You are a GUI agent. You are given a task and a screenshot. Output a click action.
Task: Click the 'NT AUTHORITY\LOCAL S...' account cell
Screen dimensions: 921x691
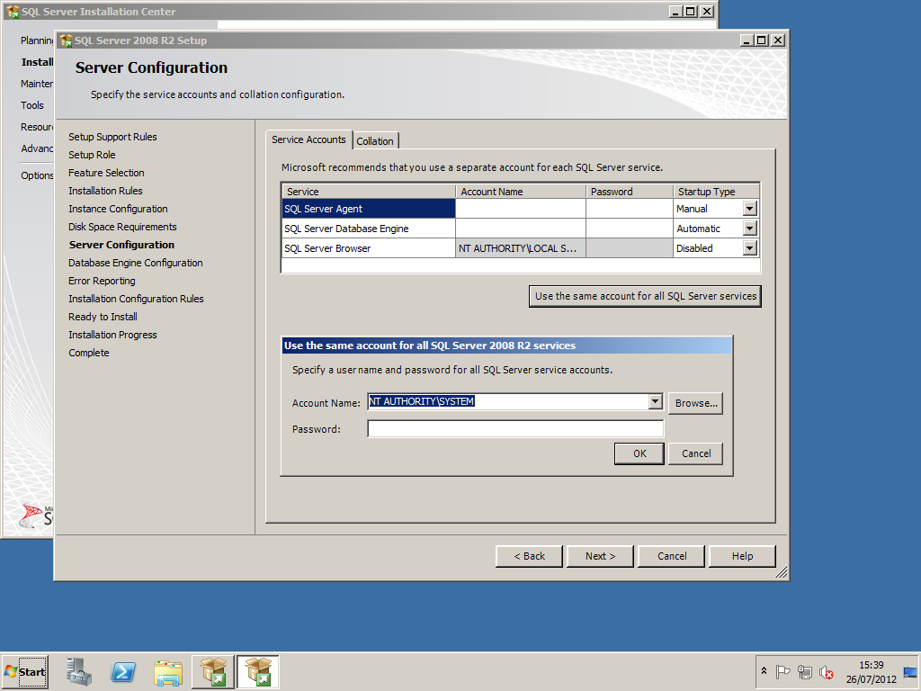pos(521,248)
